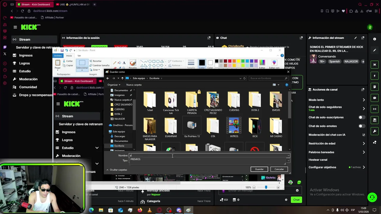Expand the Restricción de edad option

coord(337,143)
